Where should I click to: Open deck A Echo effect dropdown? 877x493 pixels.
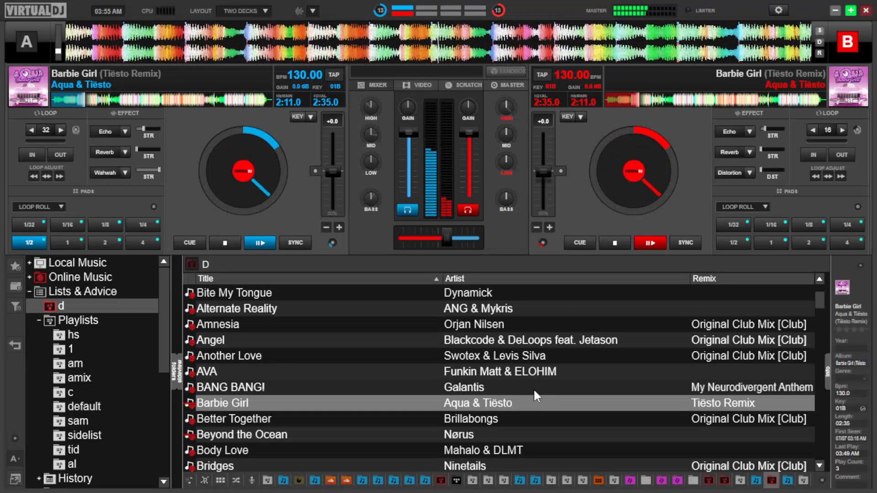125,131
